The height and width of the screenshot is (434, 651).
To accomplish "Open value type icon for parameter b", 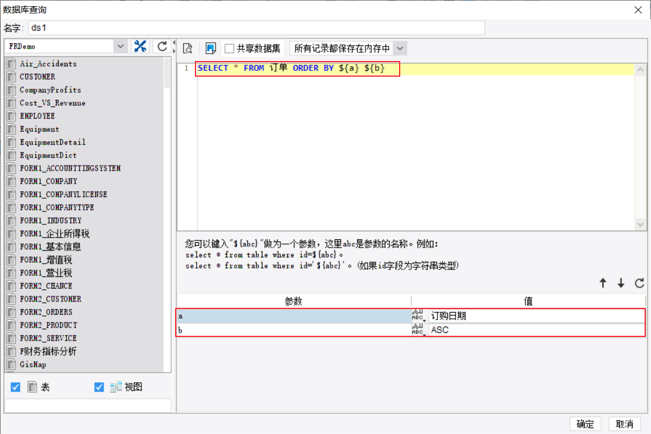I will [x=418, y=329].
